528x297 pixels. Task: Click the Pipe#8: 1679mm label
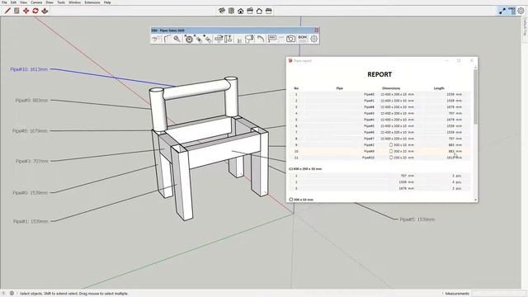(30, 131)
